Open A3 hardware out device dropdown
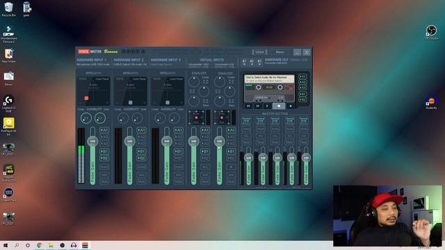Screen dimensions: 445x250 [259, 62]
